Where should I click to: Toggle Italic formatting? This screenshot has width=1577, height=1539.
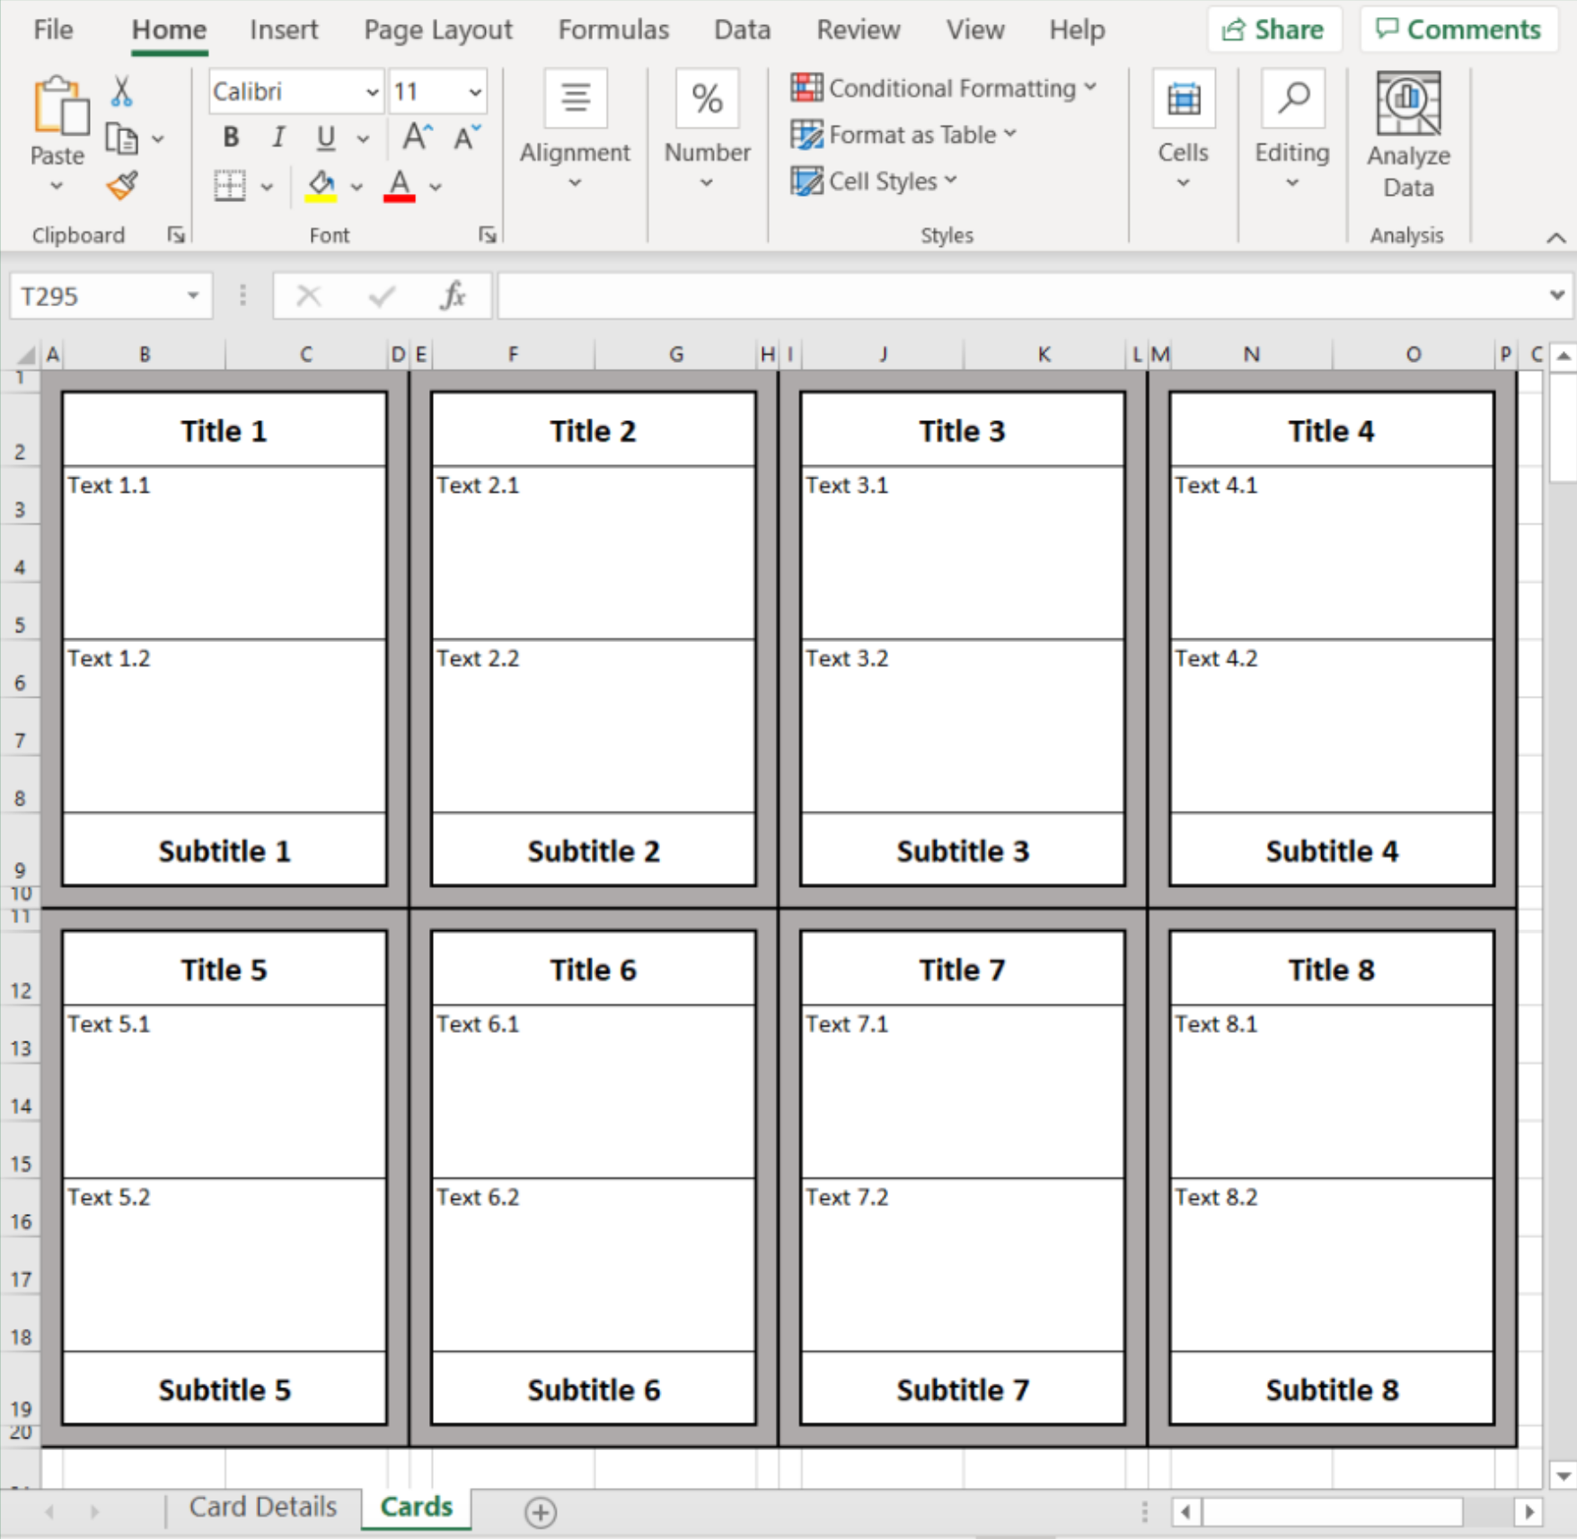[278, 137]
